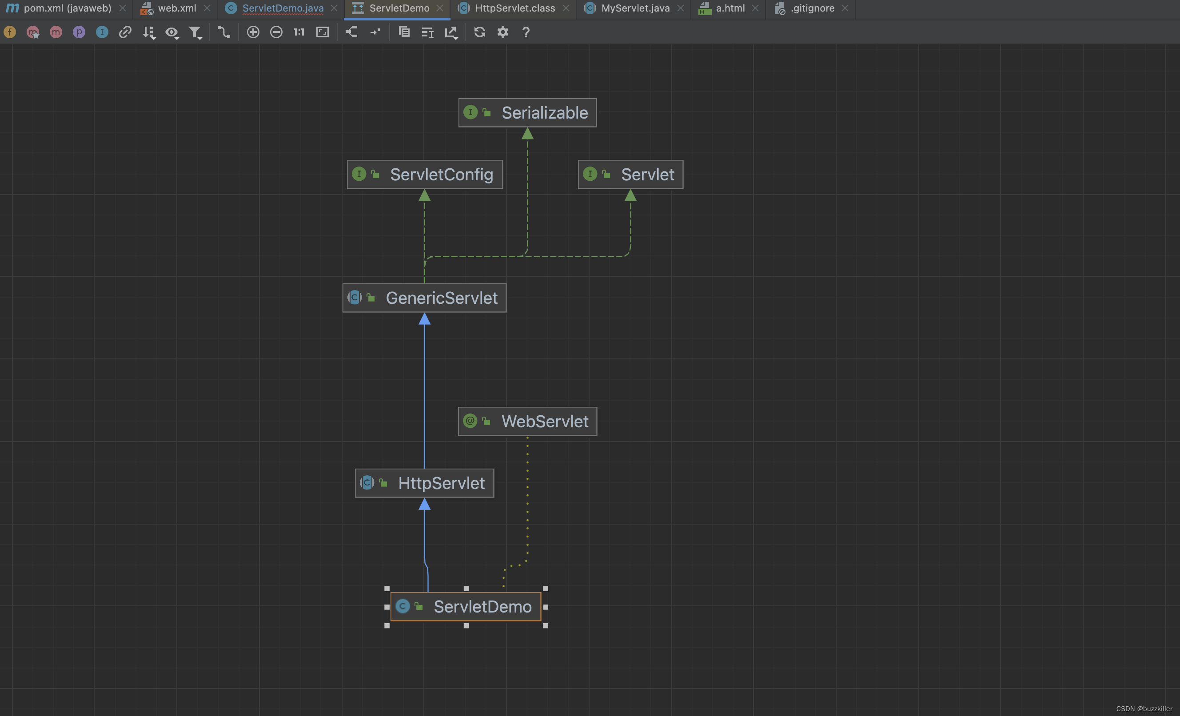Click the Zoom Out icon
Screen dimensions: 1180x716
tap(276, 32)
